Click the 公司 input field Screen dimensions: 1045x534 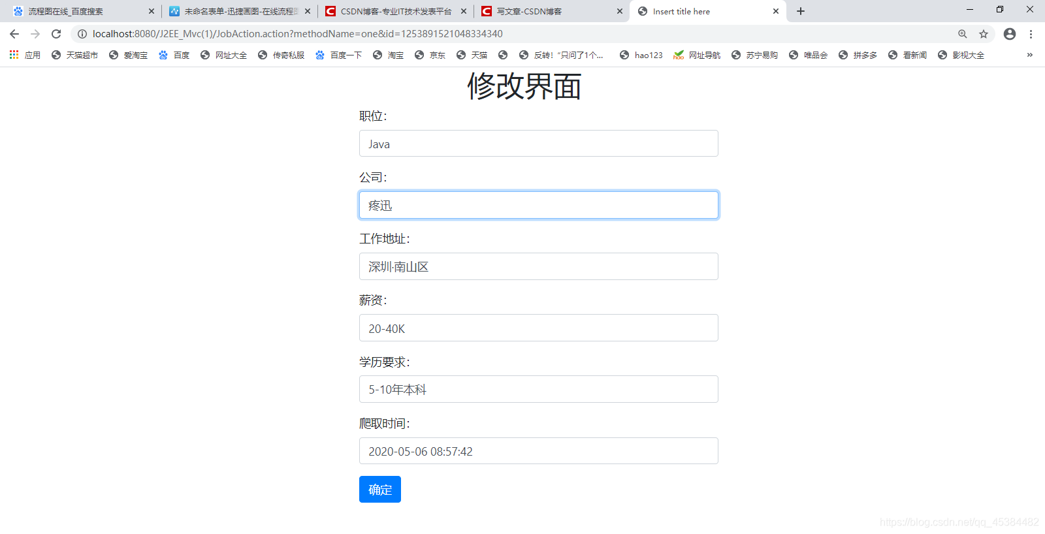[x=539, y=205]
